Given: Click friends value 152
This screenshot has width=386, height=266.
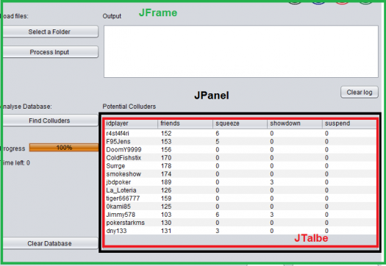Looking at the screenshot, I should click(166, 134).
